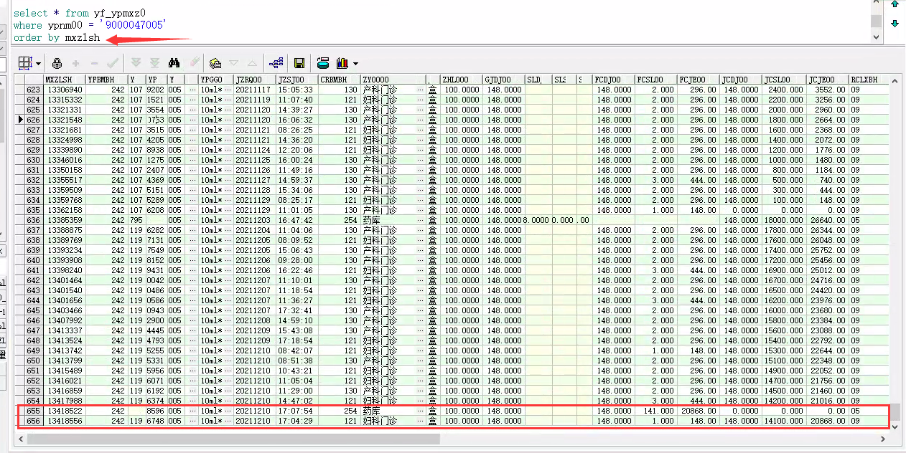The width and height of the screenshot is (906, 453).
Task: Click the YPGGO column header
Action: (216, 80)
